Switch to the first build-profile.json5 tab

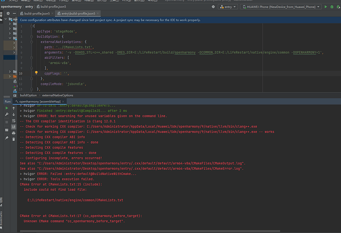38,14
